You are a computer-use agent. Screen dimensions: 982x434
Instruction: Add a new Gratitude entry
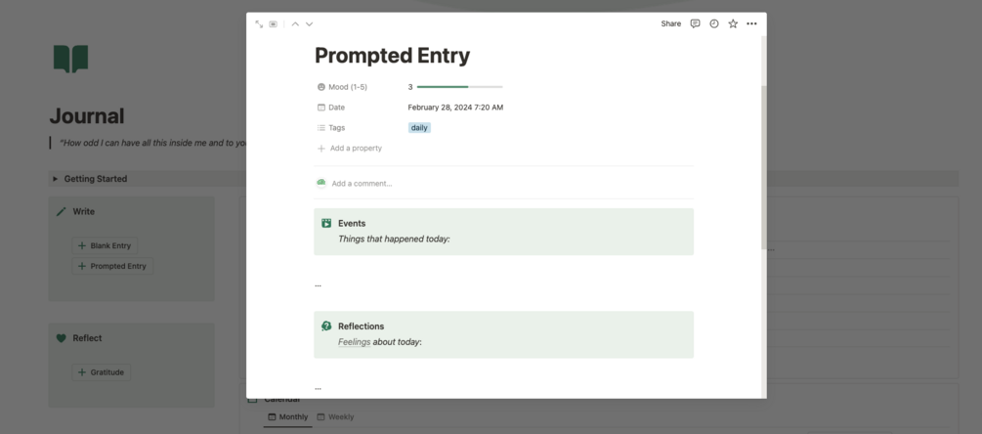(102, 372)
